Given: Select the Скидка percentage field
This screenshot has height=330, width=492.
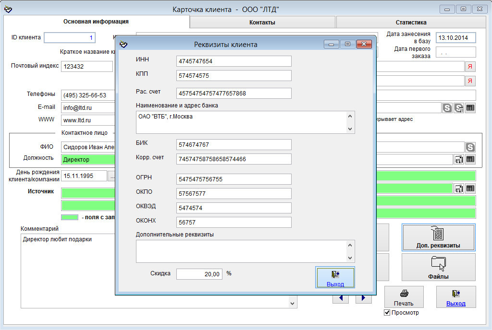Looking at the screenshot, I should pyautogui.click(x=200, y=274).
